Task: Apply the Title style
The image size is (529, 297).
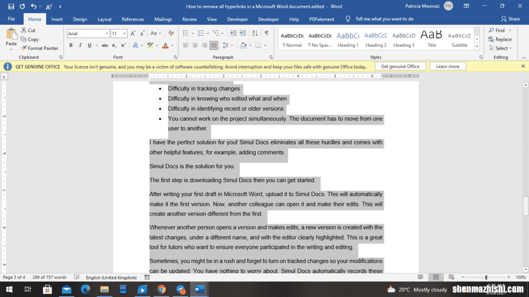Action: [431, 39]
